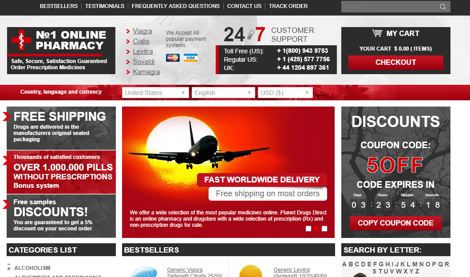Click the search magnifier icon
Viewport: 470px width, 277px height.
tap(443, 7)
